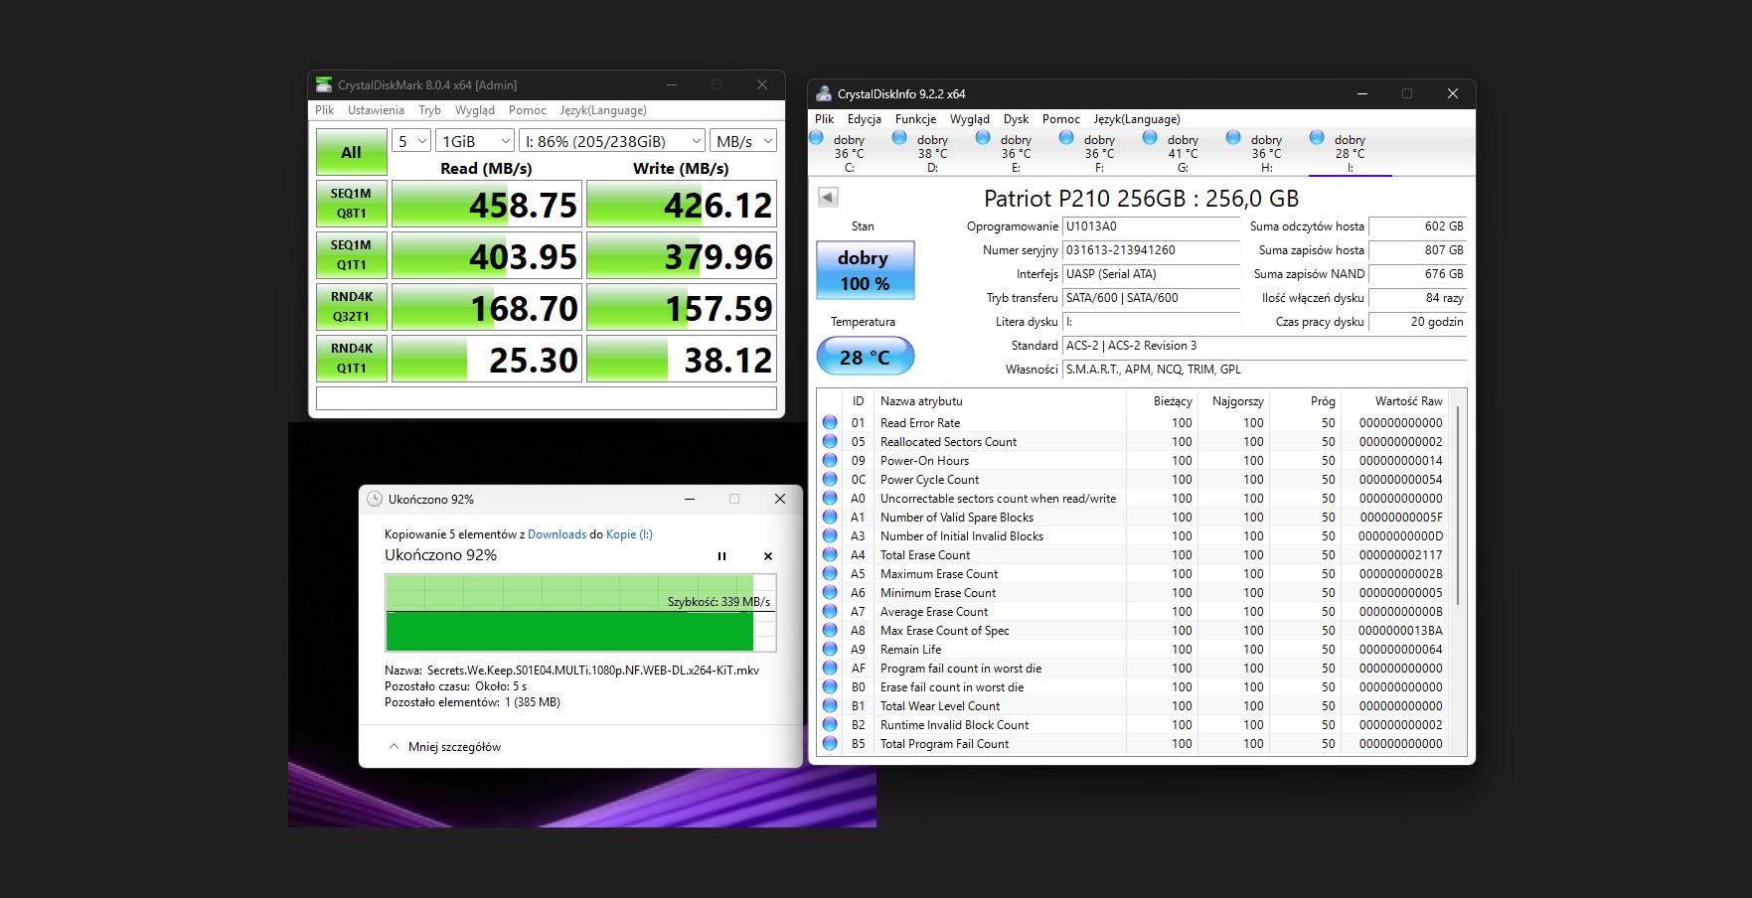Open the Ustawienia menu in CrystalDiskMark
Screen dimensions: 1752x898
click(x=376, y=110)
